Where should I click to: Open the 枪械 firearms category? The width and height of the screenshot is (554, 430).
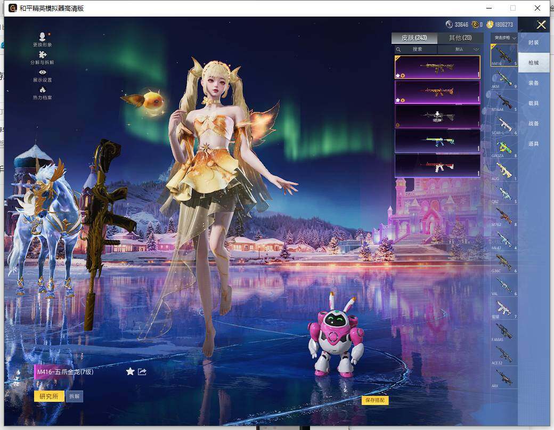[x=534, y=62]
